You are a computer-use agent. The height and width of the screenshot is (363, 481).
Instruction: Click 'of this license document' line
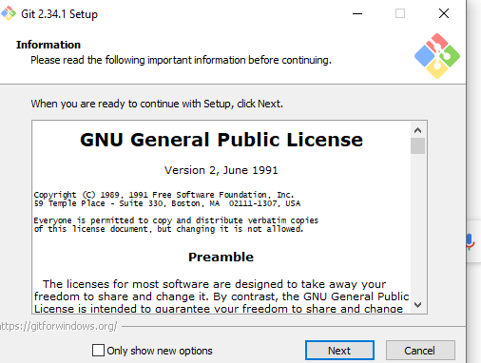coord(168,229)
